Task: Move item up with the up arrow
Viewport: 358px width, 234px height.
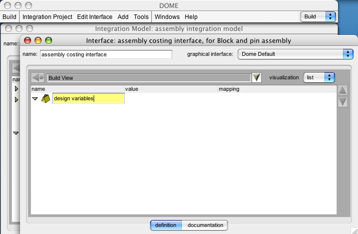Action: (342, 90)
